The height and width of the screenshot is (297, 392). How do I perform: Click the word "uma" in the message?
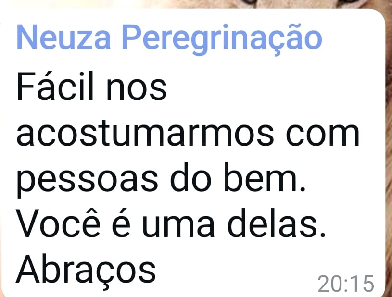178,226
